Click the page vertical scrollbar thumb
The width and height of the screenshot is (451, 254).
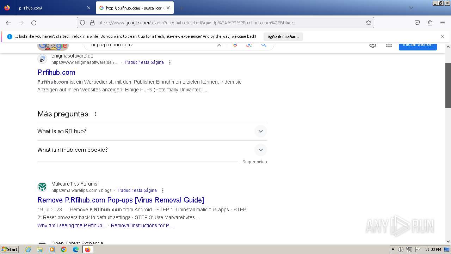tap(448, 85)
